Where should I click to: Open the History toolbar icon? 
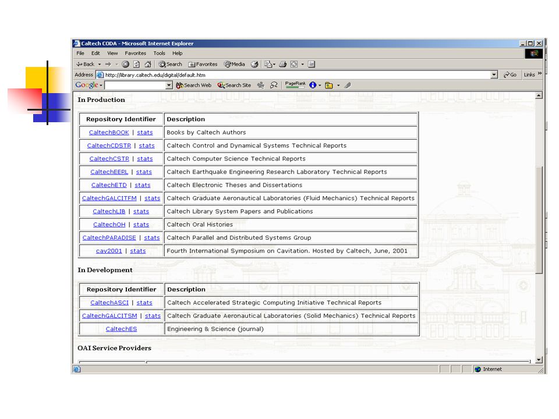click(254, 64)
